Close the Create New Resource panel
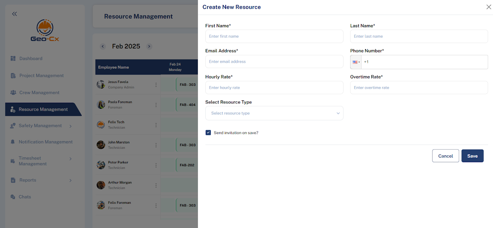 tap(489, 7)
